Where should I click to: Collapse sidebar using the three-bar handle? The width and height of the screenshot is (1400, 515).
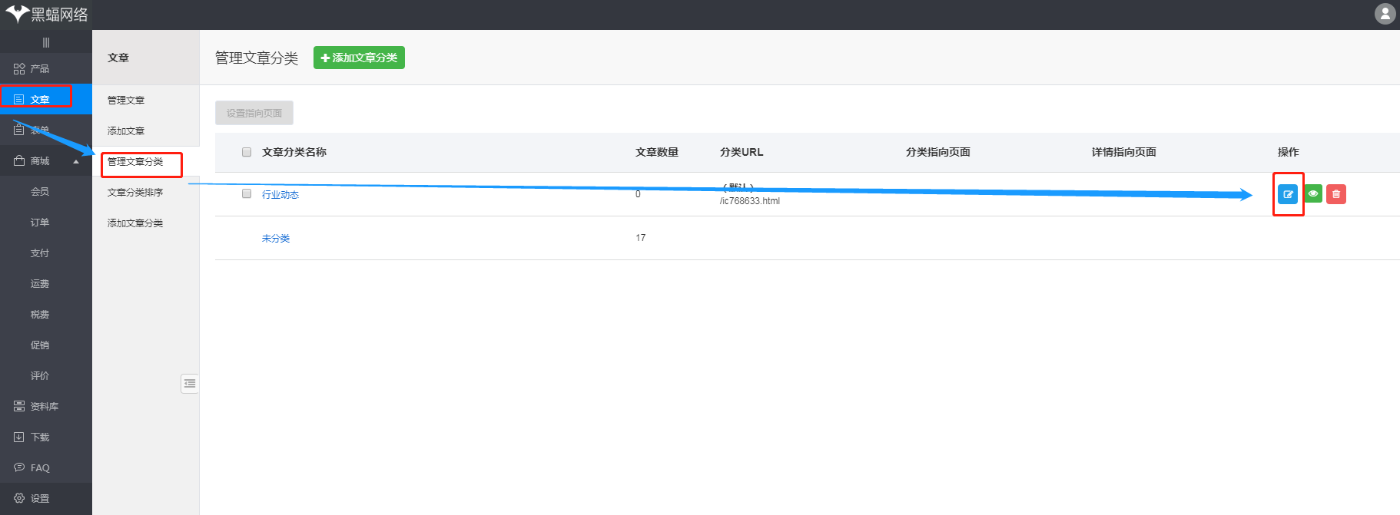[x=46, y=43]
